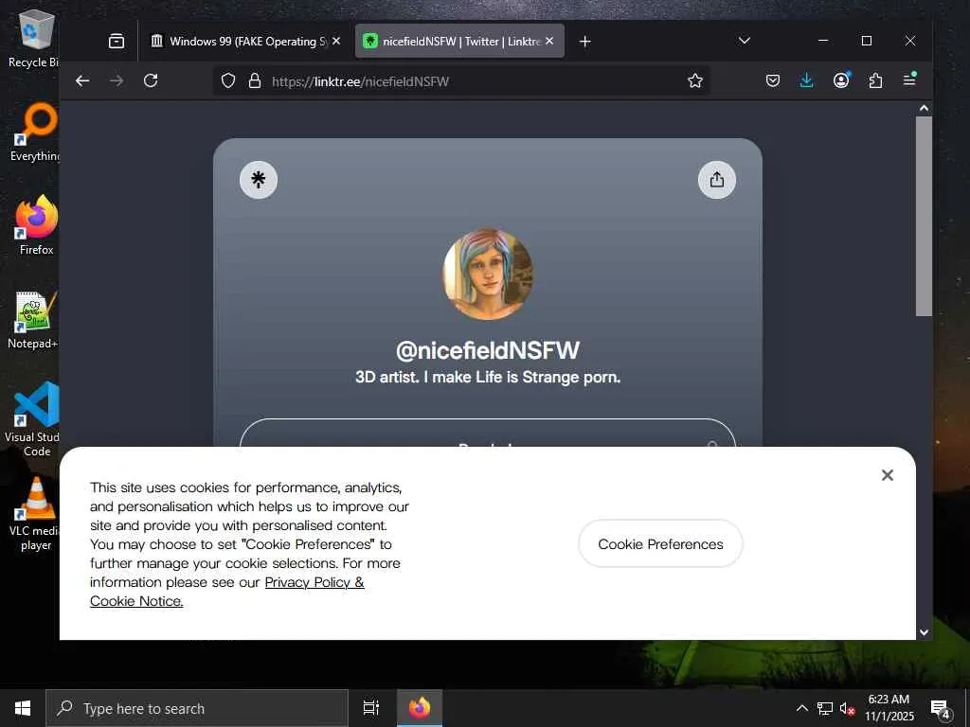Click the vertical scrollbar thumb
This screenshot has width=970, height=727.
coord(924,217)
